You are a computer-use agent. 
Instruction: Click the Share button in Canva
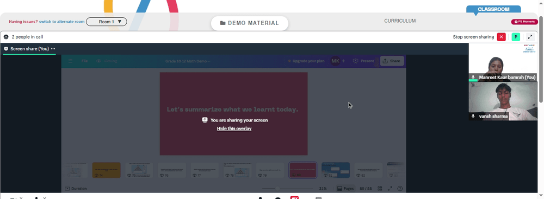pos(392,61)
